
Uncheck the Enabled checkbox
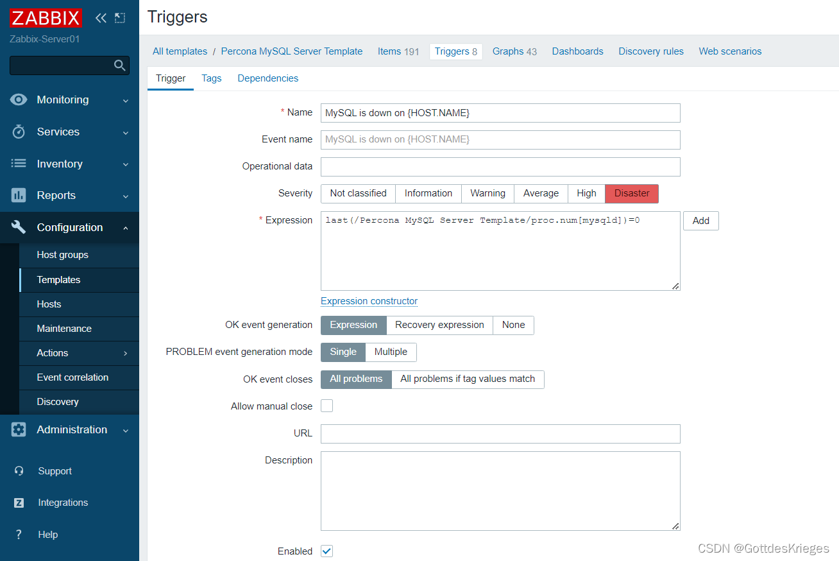[327, 551]
